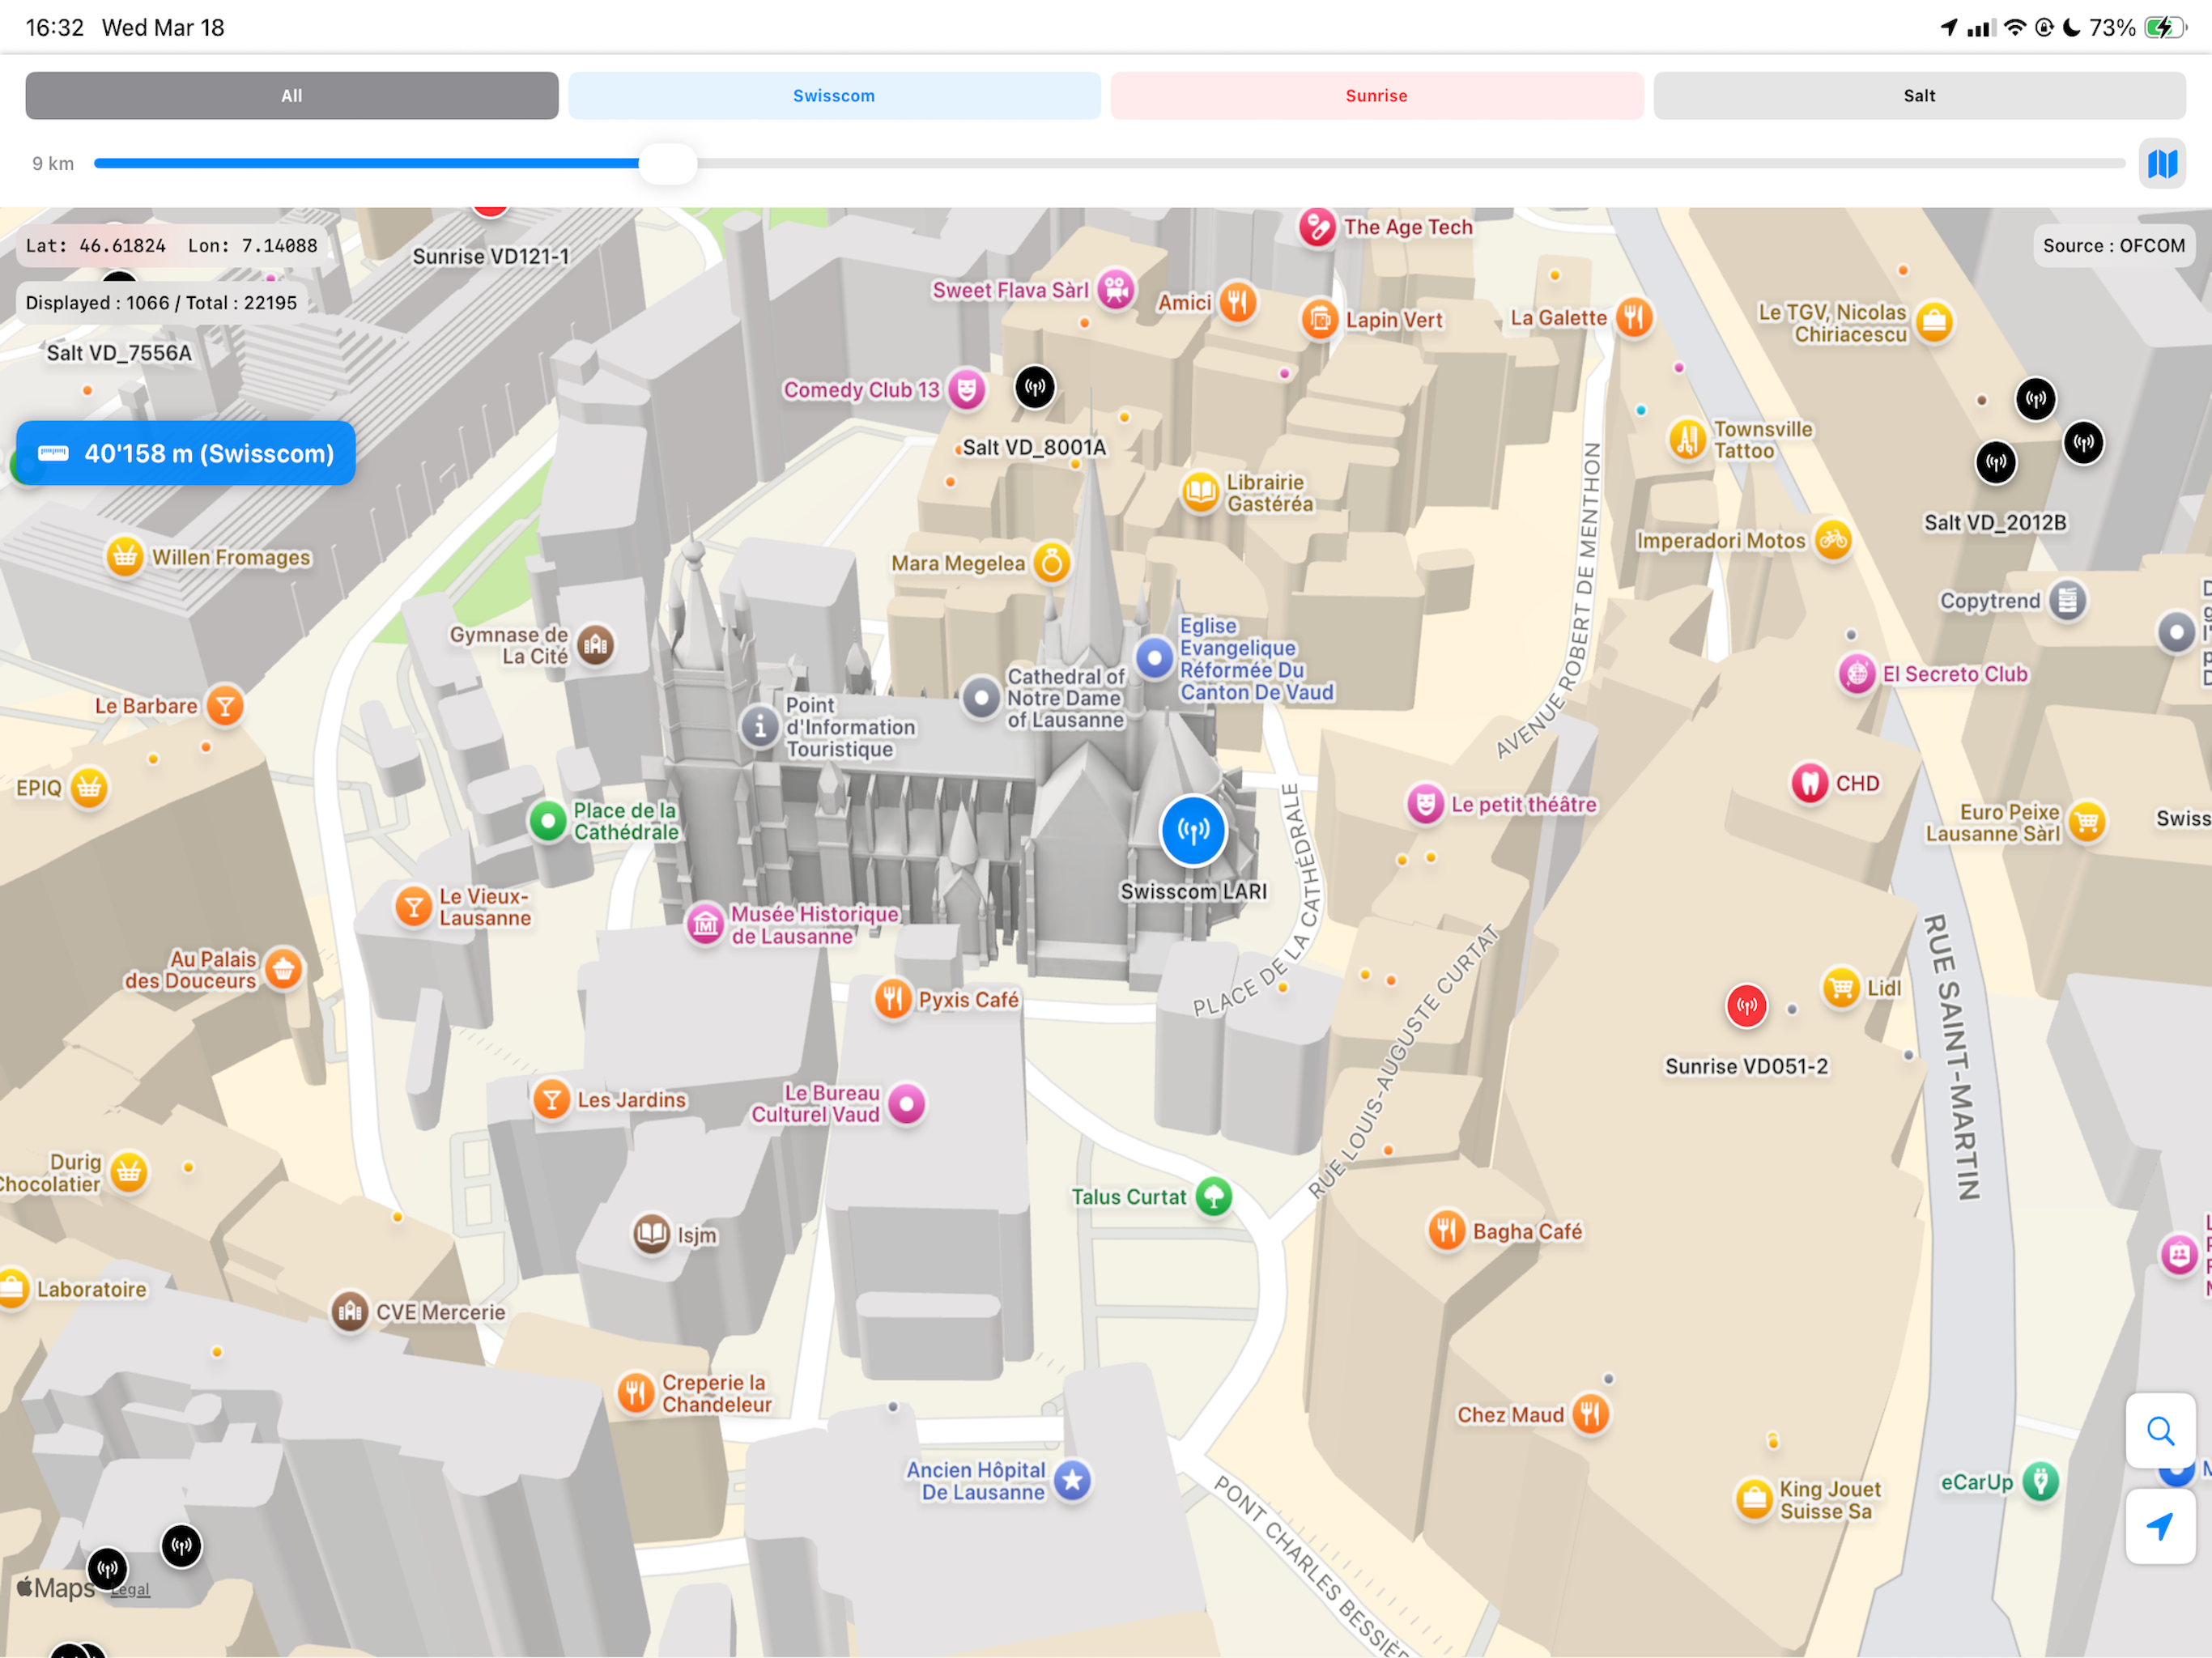This screenshot has height=1658, width=2212.
Task: Switch to the Swisscom filter tab
Action: click(834, 96)
